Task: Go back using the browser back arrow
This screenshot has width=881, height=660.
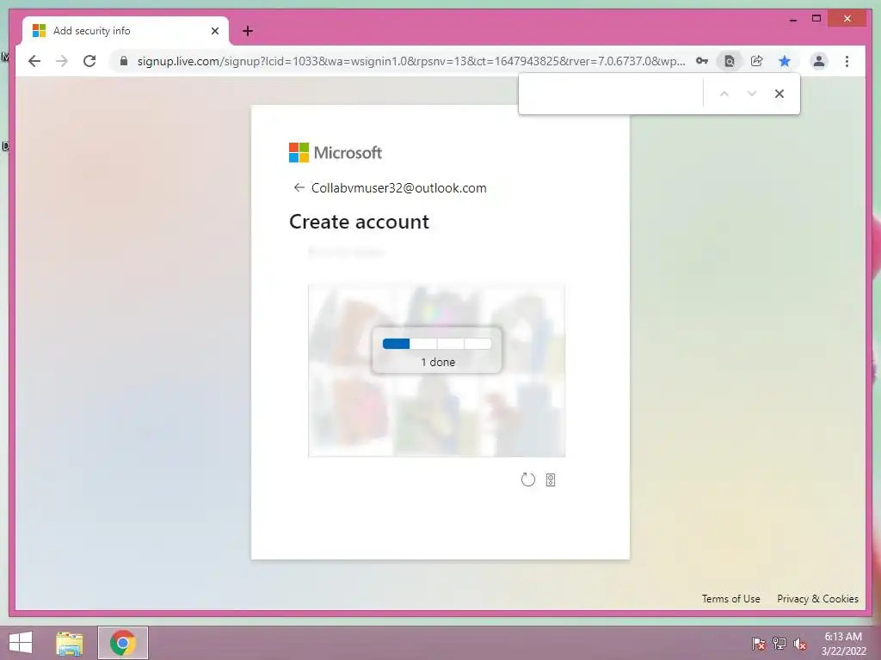Action: 34,61
